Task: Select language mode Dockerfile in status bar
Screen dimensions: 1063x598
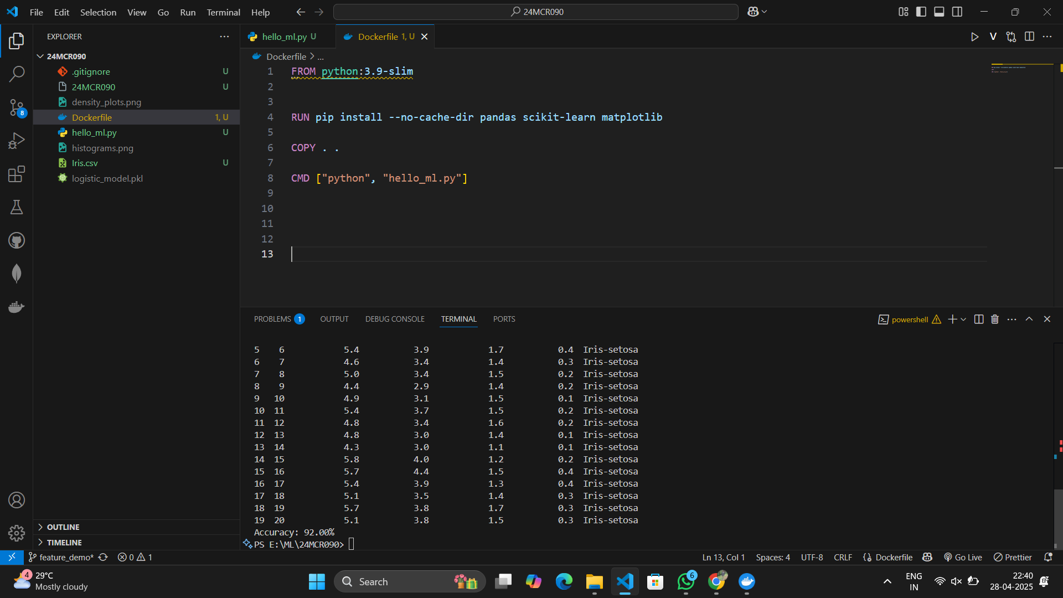Action: coord(894,557)
